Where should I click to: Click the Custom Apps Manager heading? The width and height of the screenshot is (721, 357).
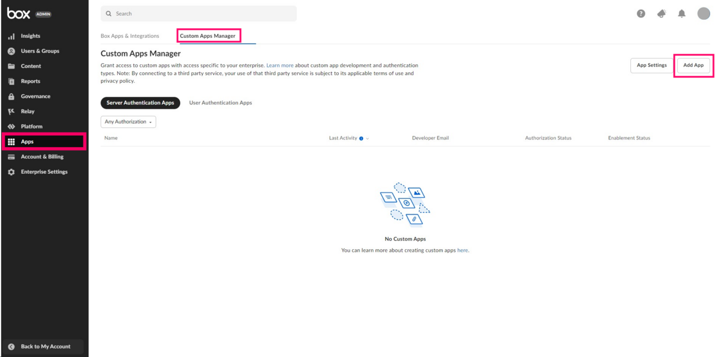(x=141, y=53)
